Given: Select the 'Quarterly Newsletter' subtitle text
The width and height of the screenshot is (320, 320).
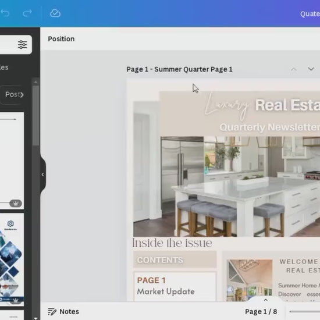Looking at the screenshot, I should click(269, 127).
